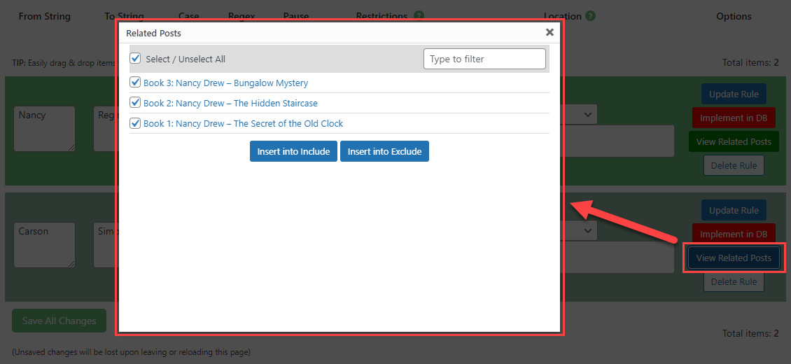Uncheck Book 1 Secret of the Old Clock checkbox

[135, 122]
